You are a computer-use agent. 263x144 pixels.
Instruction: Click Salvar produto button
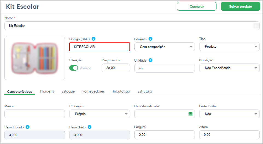click(x=240, y=6)
